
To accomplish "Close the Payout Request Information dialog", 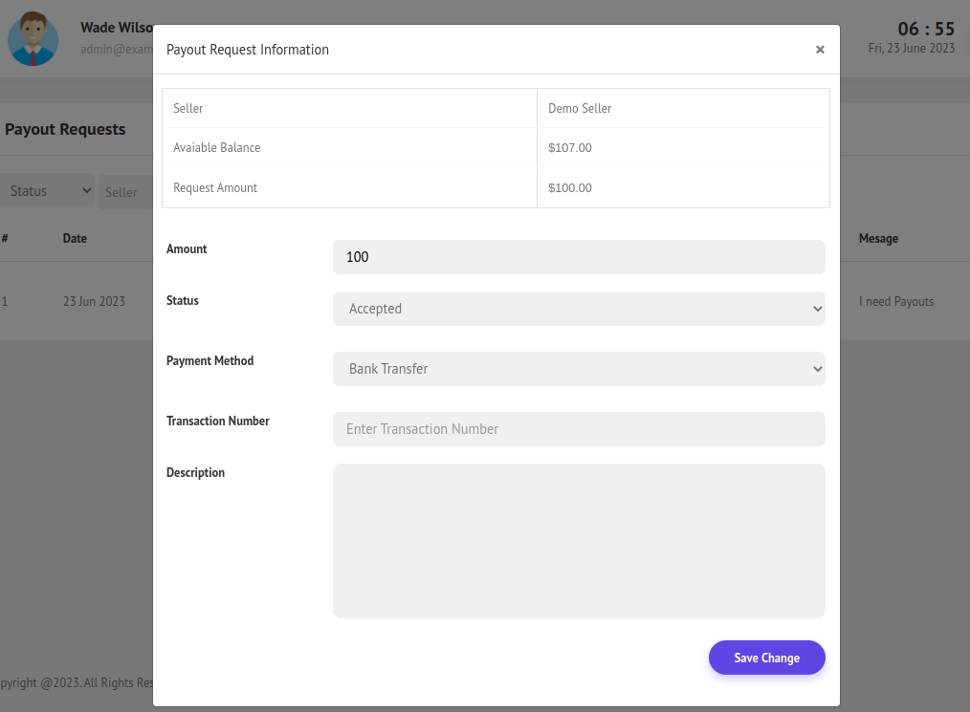I will tap(820, 50).
